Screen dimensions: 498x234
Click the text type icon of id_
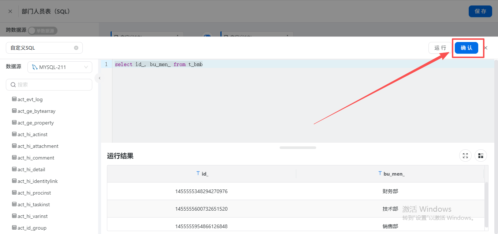pyautogui.click(x=198, y=173)
